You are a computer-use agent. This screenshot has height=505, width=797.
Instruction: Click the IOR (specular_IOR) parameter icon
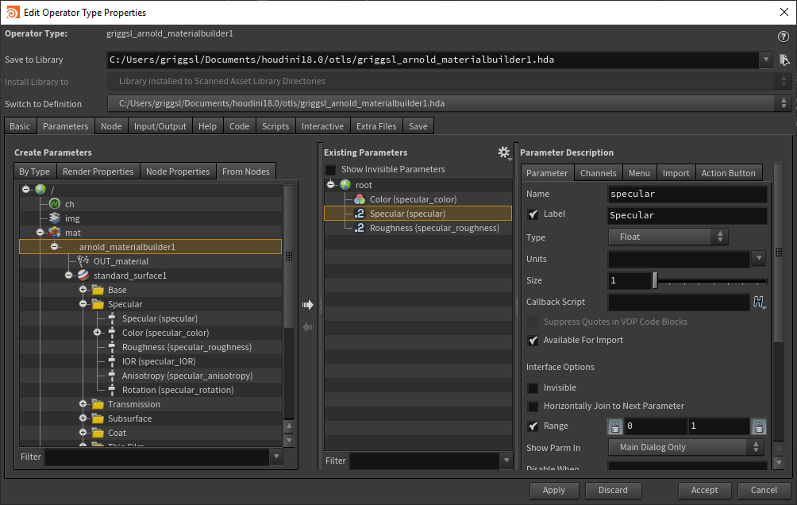tap(112, 361)
